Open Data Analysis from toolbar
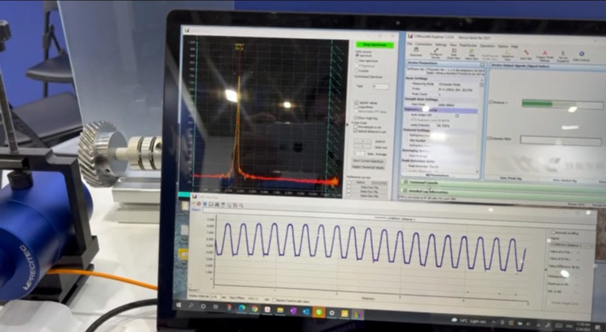 click(x=581, y=56)
